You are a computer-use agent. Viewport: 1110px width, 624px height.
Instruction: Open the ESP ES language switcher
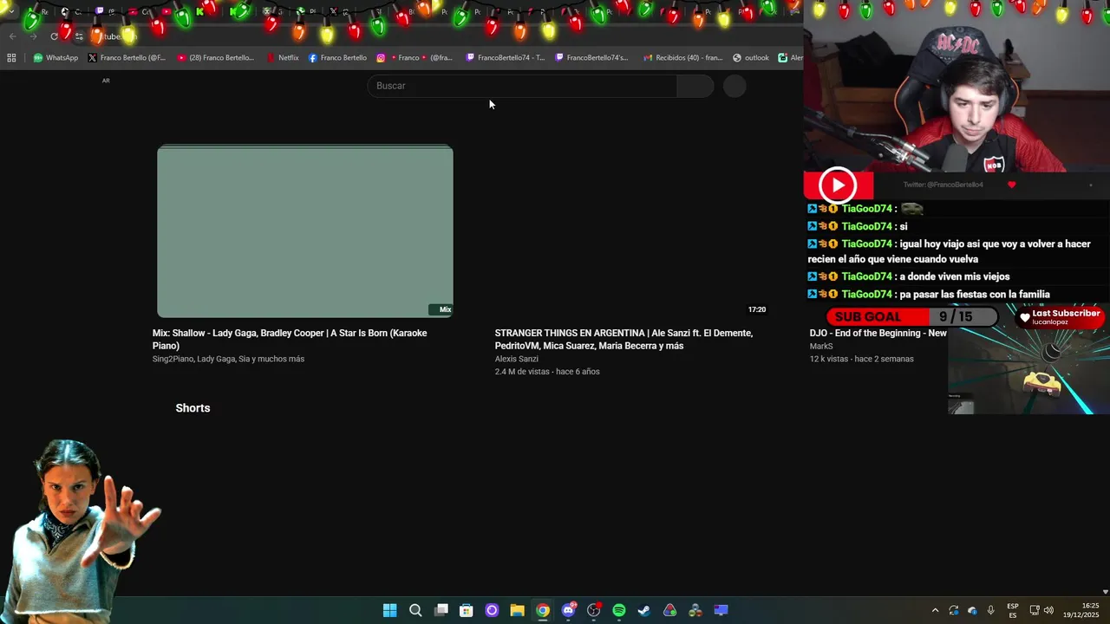1013,610
